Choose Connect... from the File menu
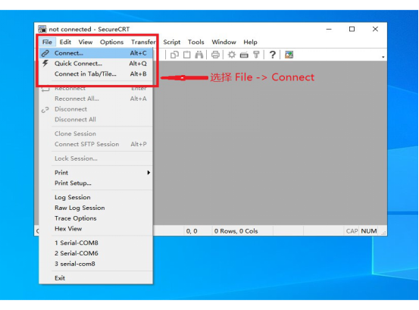The height and width of the screenshot is (310, 419). (x=96, y=53)
